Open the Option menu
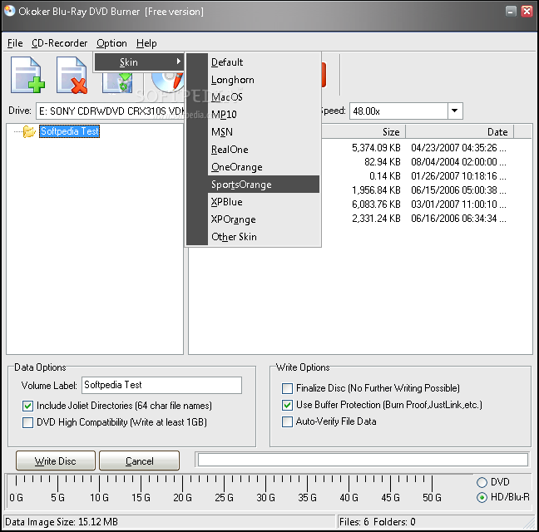Viewport: 539px width, 532px height. [x=111, y=43]
